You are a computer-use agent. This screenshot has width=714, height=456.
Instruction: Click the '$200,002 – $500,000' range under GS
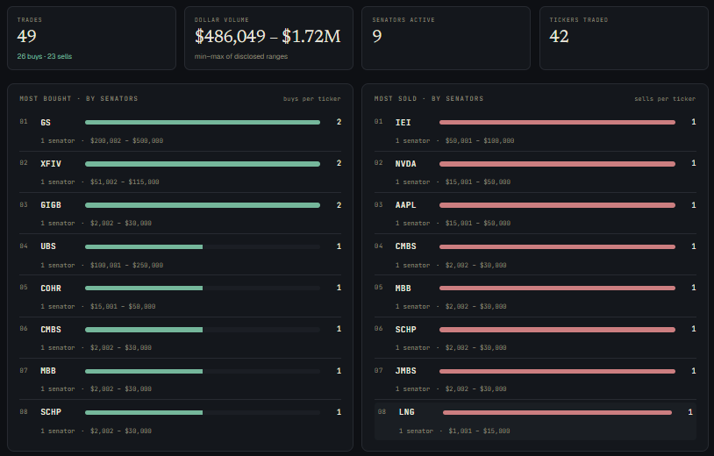(126, 140)
